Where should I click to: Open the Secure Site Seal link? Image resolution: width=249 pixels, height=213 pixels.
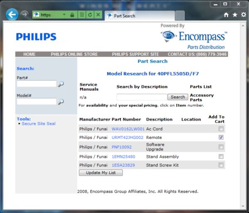pos(39,123)
